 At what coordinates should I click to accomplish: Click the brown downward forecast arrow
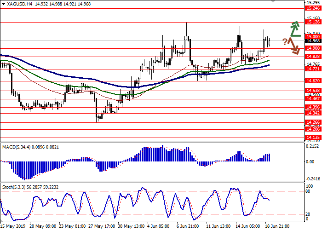tap(294, 46)
